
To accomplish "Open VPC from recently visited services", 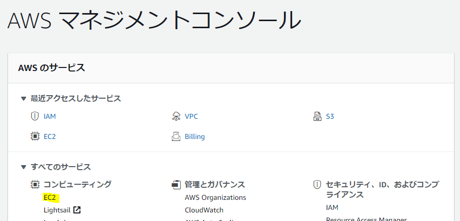I will [x=191, y=116].
